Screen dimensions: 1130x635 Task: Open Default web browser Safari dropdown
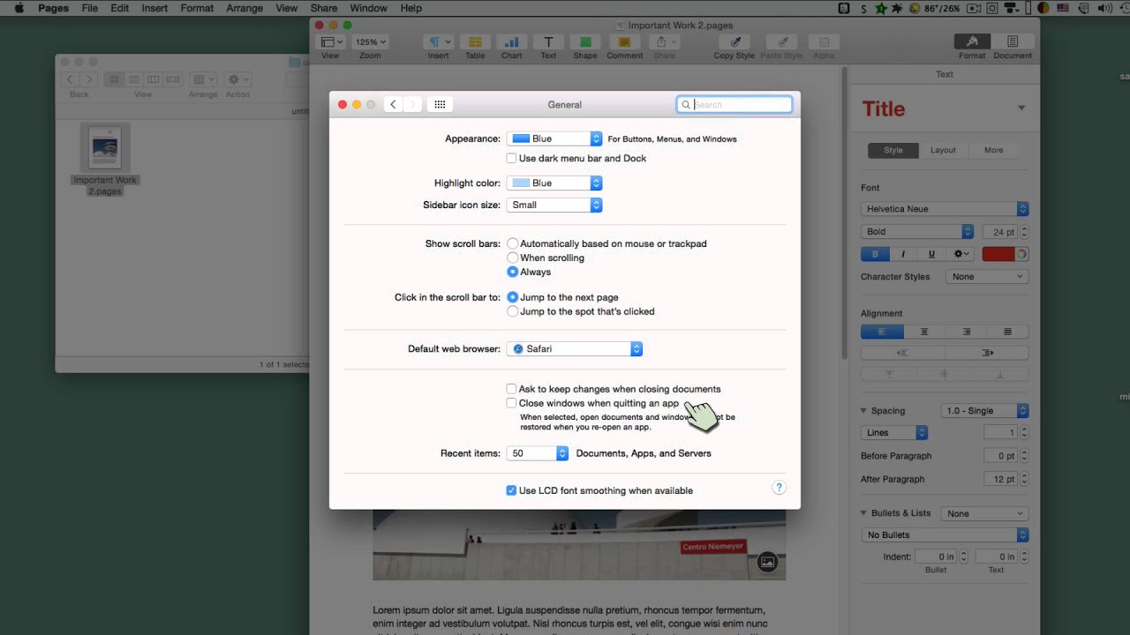point(575,348)
